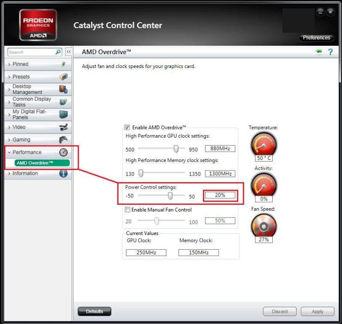
Task: Close the Catalyst Control Center window
Action: point(330,12)
